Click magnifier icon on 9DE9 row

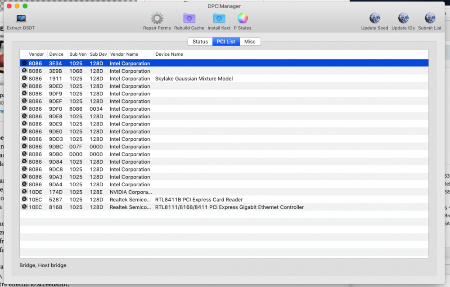(x=24, y=123)
